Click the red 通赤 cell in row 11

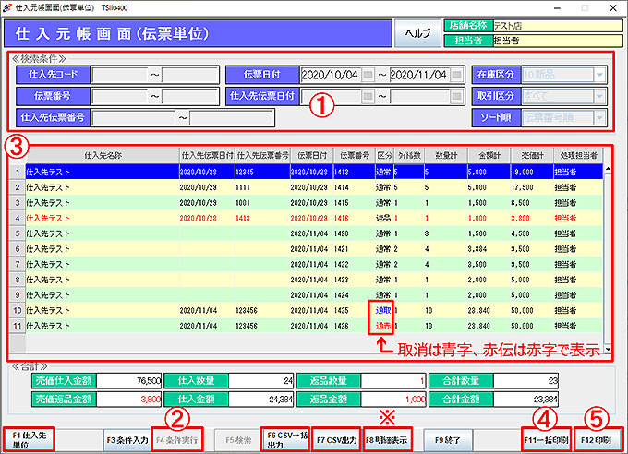click(383, 326)
